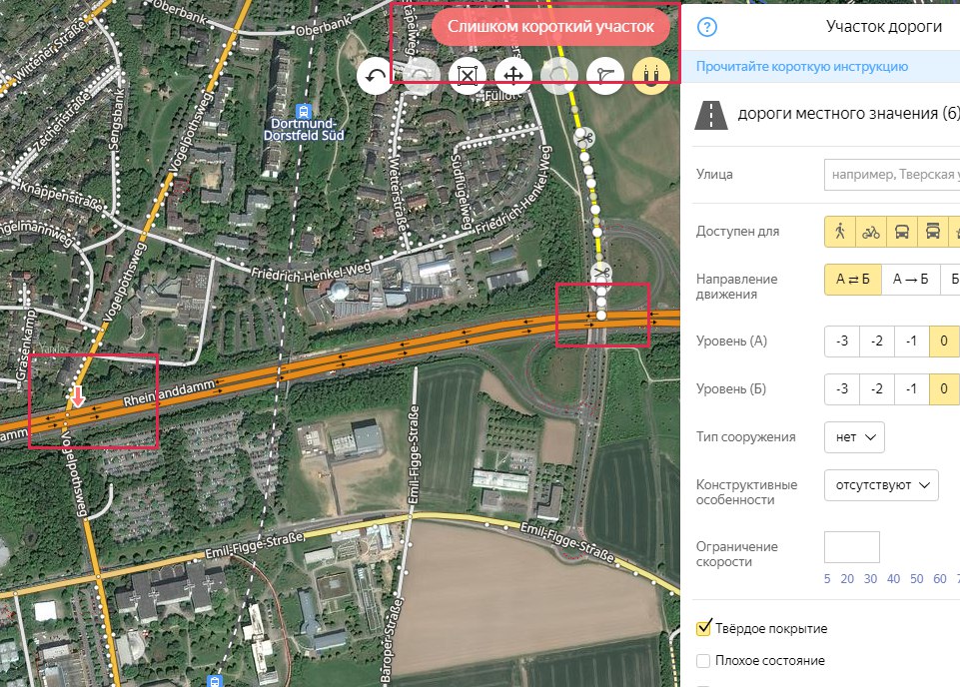Choose speed limit preset 40

click(x=893, y=579)
